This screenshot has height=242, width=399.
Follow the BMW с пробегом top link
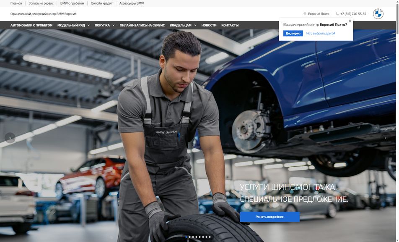(x=72, y=3)
